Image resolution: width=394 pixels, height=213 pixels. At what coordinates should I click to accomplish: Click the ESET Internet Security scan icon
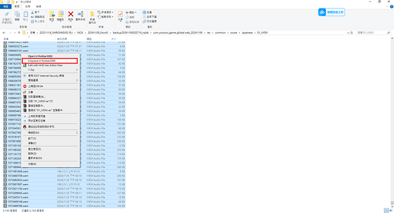(25, 75)
